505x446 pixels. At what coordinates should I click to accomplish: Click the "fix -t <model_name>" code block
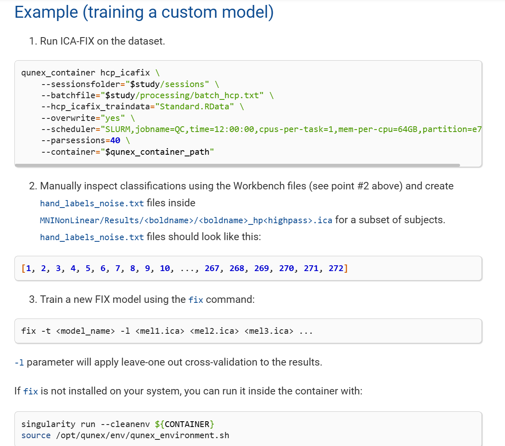(x=167, y=331)
